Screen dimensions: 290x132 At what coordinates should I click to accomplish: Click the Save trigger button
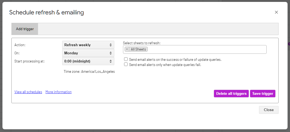[263, 93]
